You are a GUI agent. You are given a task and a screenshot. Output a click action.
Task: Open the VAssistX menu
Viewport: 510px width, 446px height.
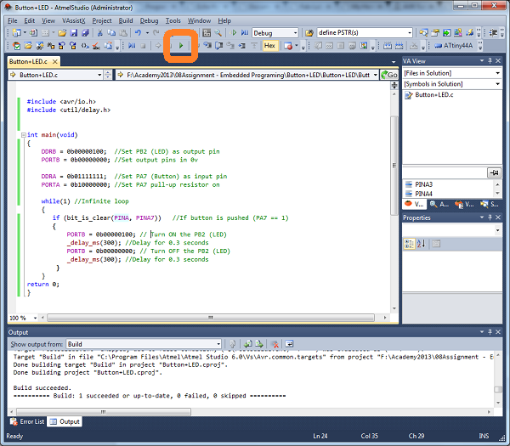coord(73,20)
